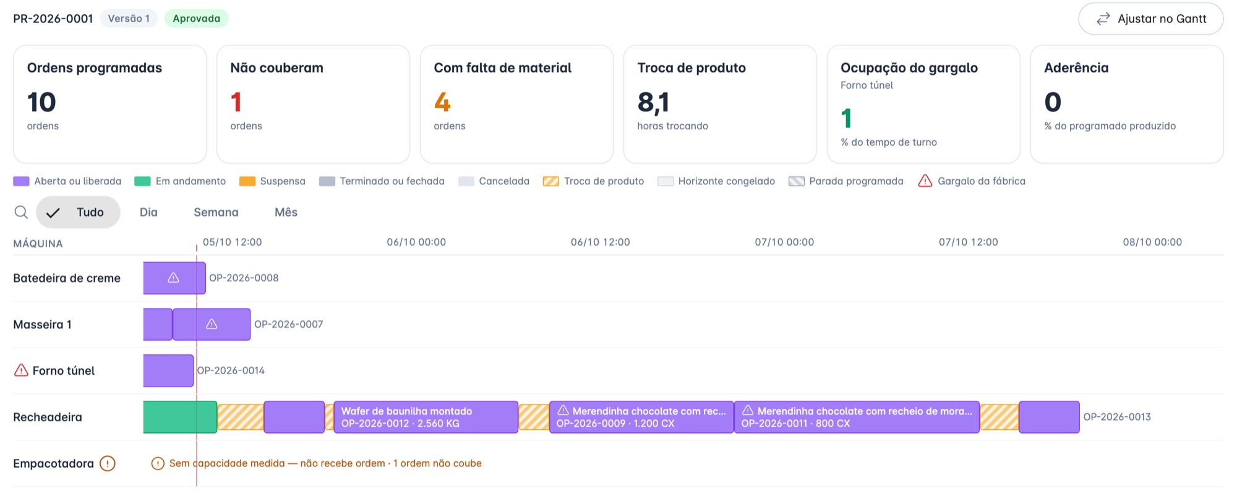Select Wafer de baunilha montado order bar
This screenshot has height=496, width=1237.
click(426, 417)
